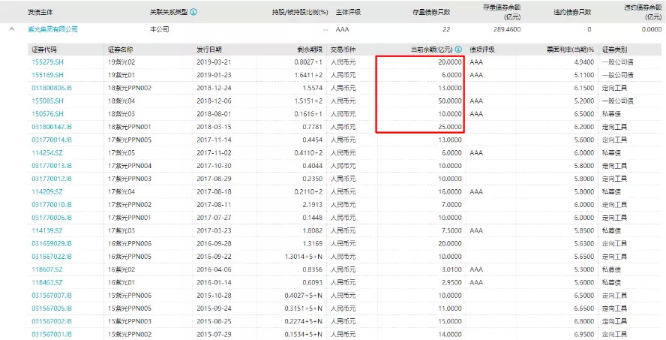Image resolution: width=666 pixels, height=340 pixels.
Task: Open bond code 031567001.IB
Action: click(x=52, y=334)
